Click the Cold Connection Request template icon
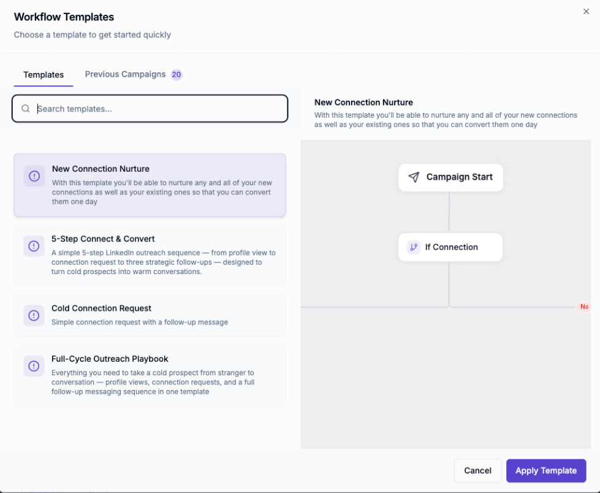Image resolution: width=600 pixels, height=493 pixels. [34, 315]
